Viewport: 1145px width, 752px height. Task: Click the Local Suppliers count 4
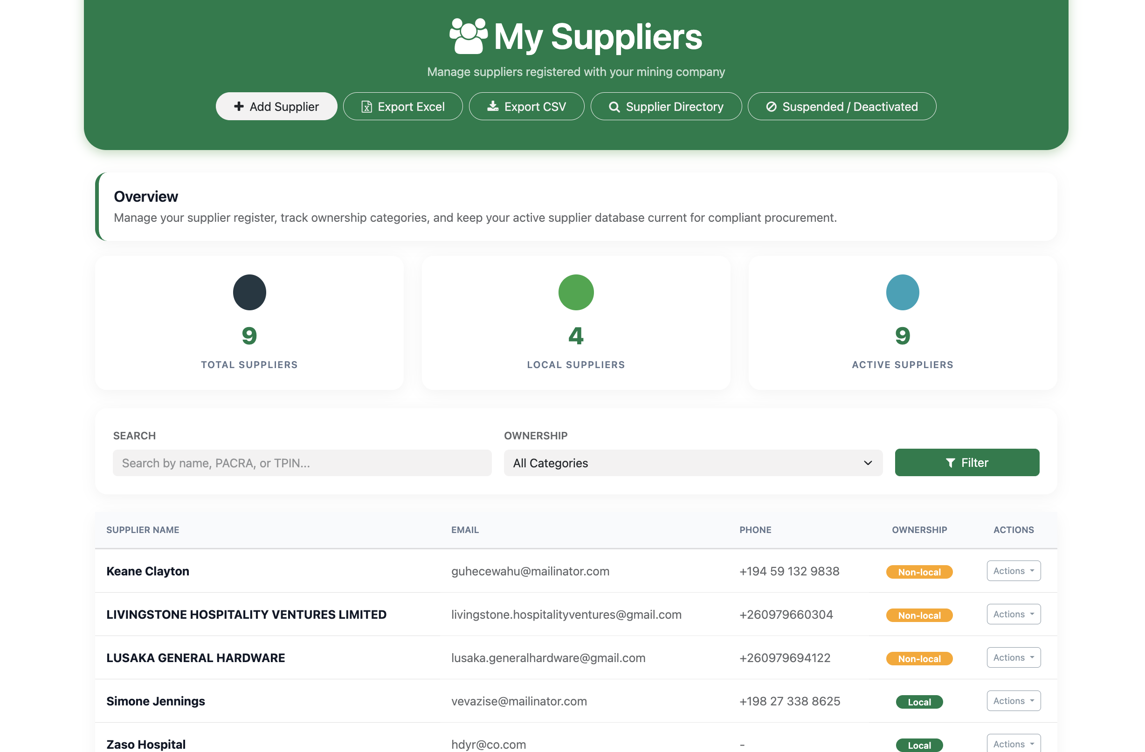tap(576, 335)
